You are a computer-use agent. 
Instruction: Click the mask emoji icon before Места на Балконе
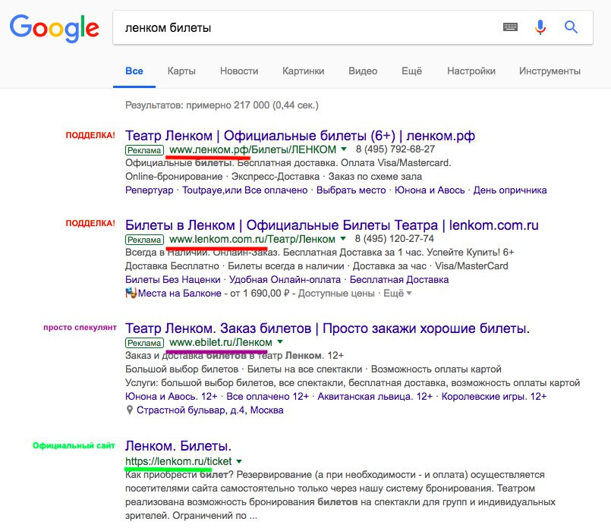click(x=131, y=293)
